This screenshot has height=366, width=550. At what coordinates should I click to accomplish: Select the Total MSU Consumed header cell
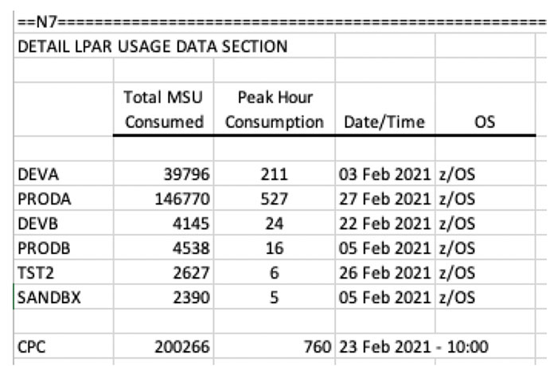point(163,109)
